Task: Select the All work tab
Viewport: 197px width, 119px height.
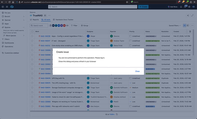Action: pos(46,20)
